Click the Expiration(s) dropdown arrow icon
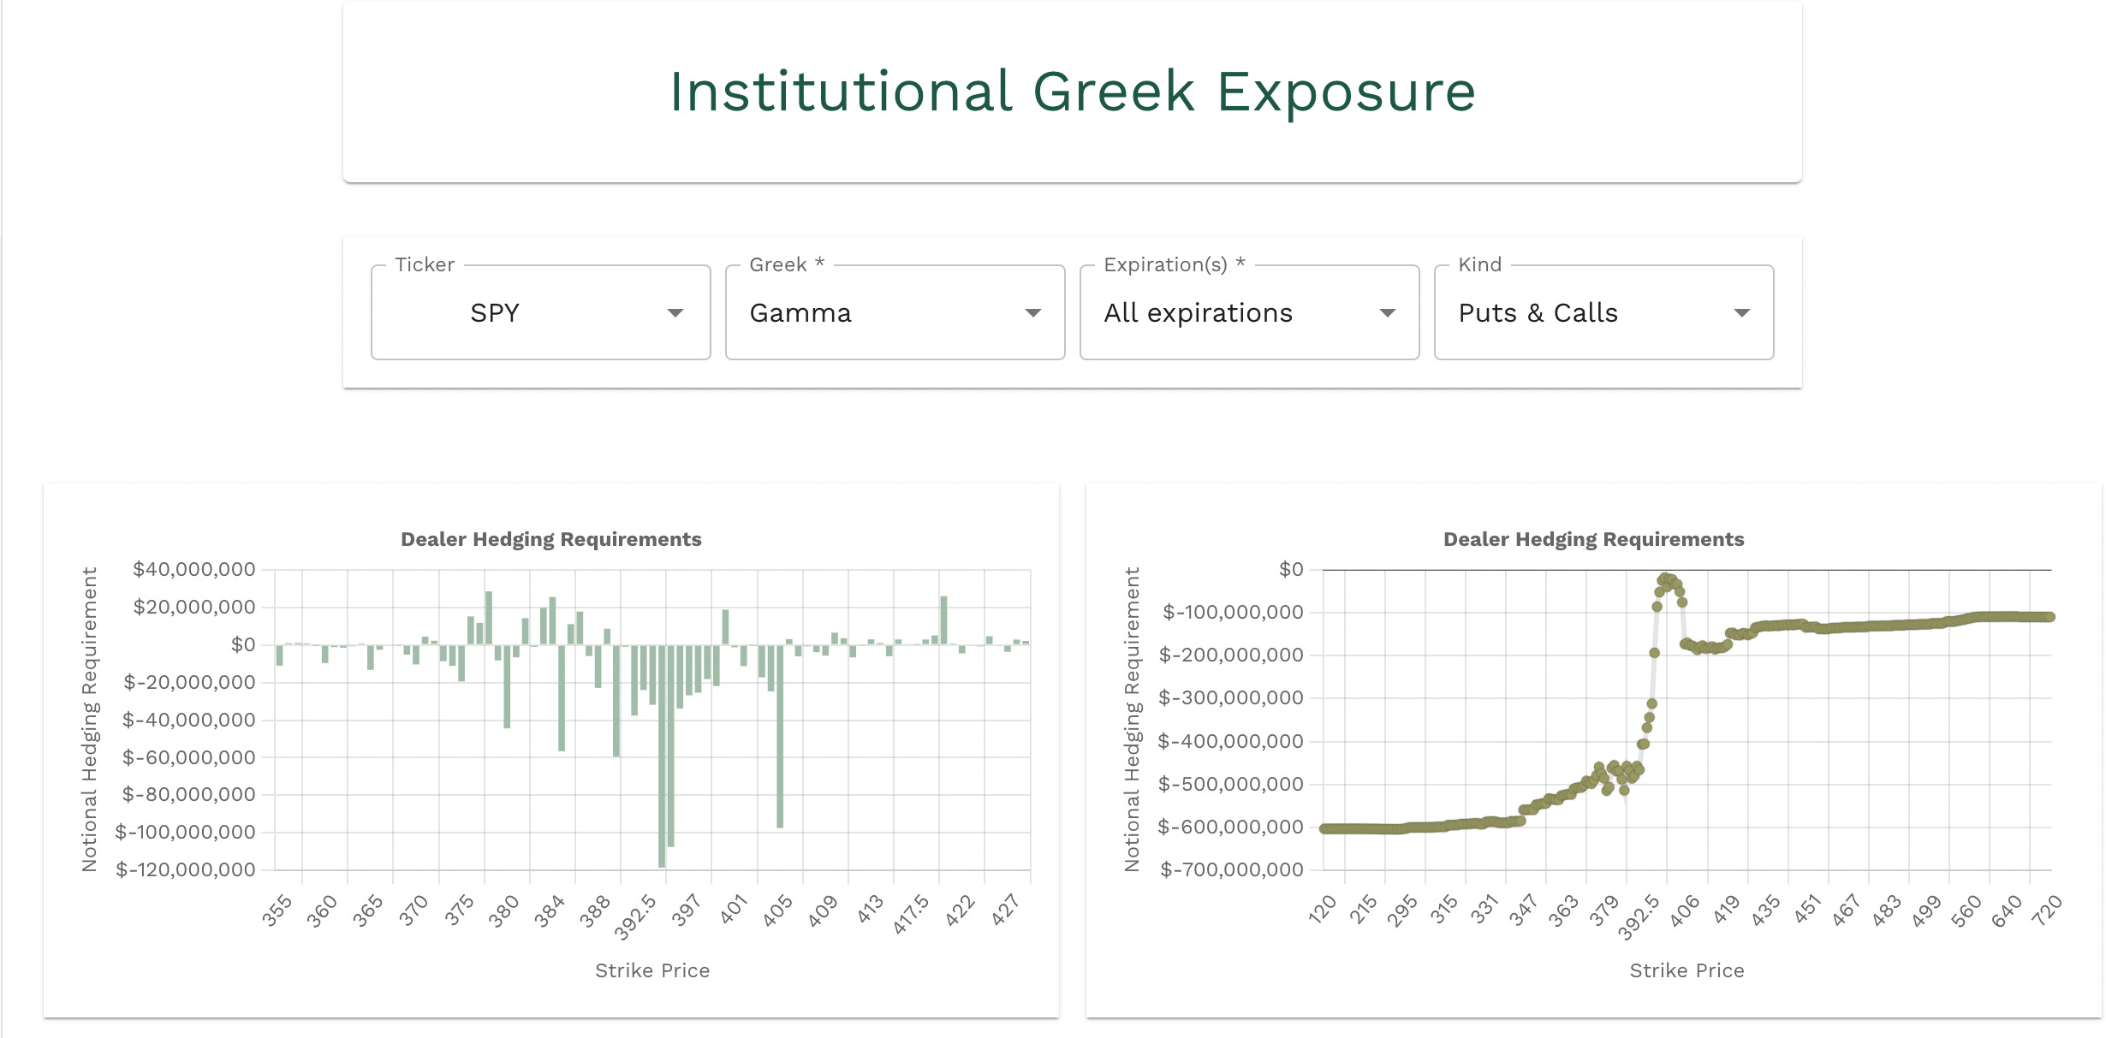This screenshot has width=2106, height=1038. [x=1387, y=313]
